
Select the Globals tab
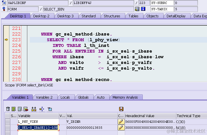click(x=83, y=97)
